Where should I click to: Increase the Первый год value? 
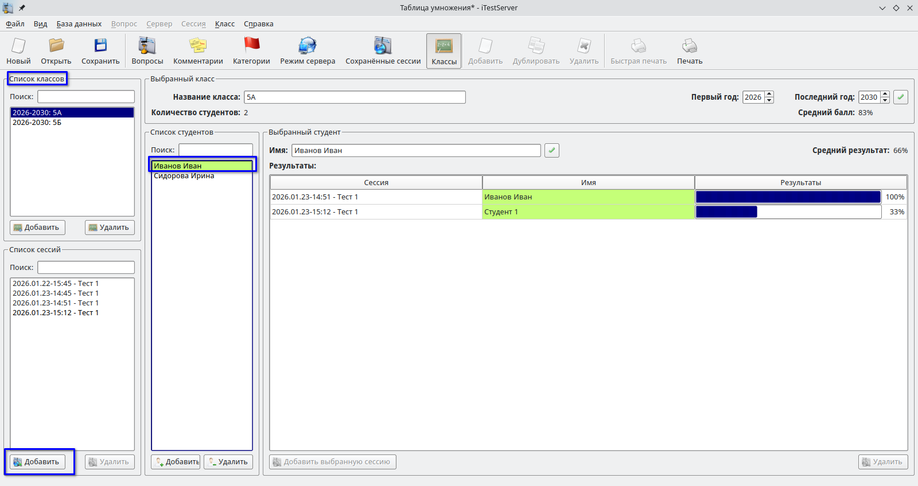point(769,94)
